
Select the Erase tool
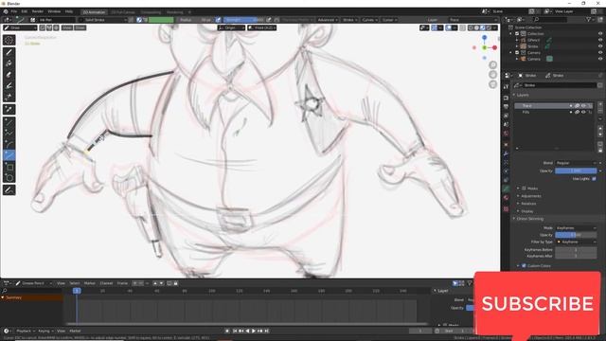coord(9,75)
